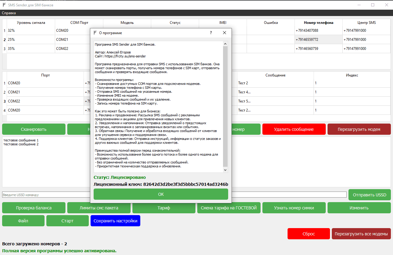Click scroll-down arrow in the about text
This screenshot has width=393, height=255.
(x=225, y=170)
